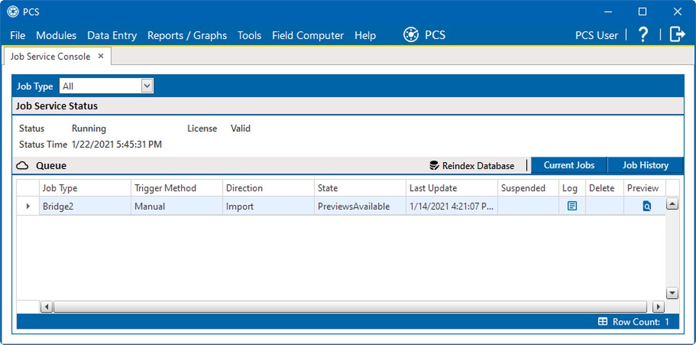Click the Delete cell for Bridge2

(603, 205)
